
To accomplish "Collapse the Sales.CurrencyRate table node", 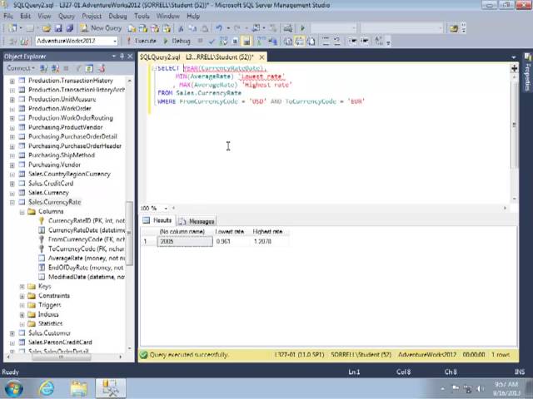I will [12, 203].
